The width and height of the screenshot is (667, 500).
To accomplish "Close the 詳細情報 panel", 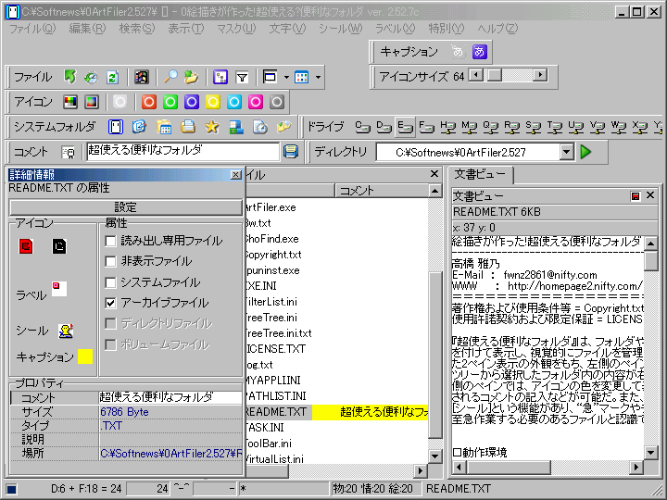I will (x=235, y=175).
